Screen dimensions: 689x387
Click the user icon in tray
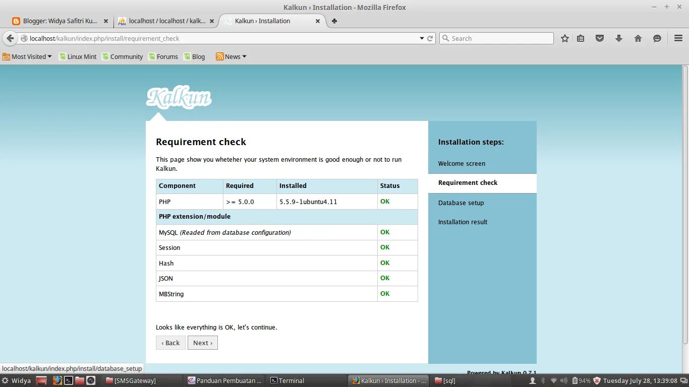(x=532, y=380)
